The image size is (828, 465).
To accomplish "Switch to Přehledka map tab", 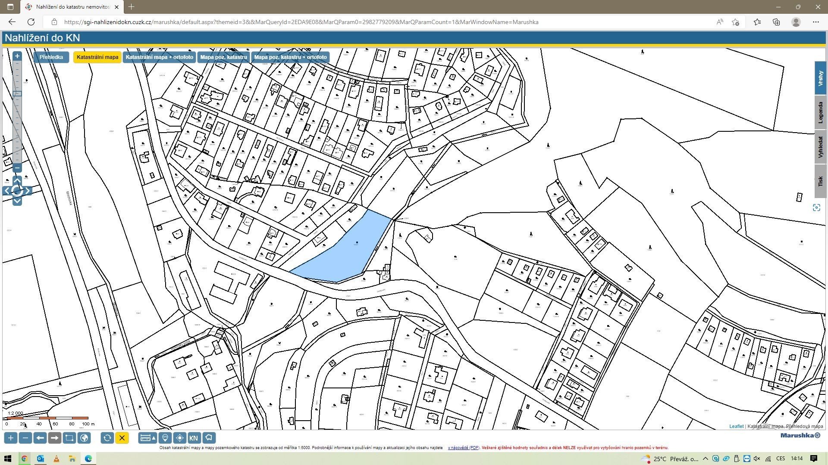I will [x=51, y=57].
